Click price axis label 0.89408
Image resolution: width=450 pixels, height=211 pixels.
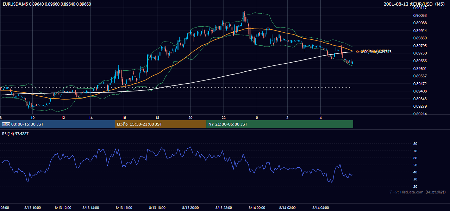click(x=420, y=91)
